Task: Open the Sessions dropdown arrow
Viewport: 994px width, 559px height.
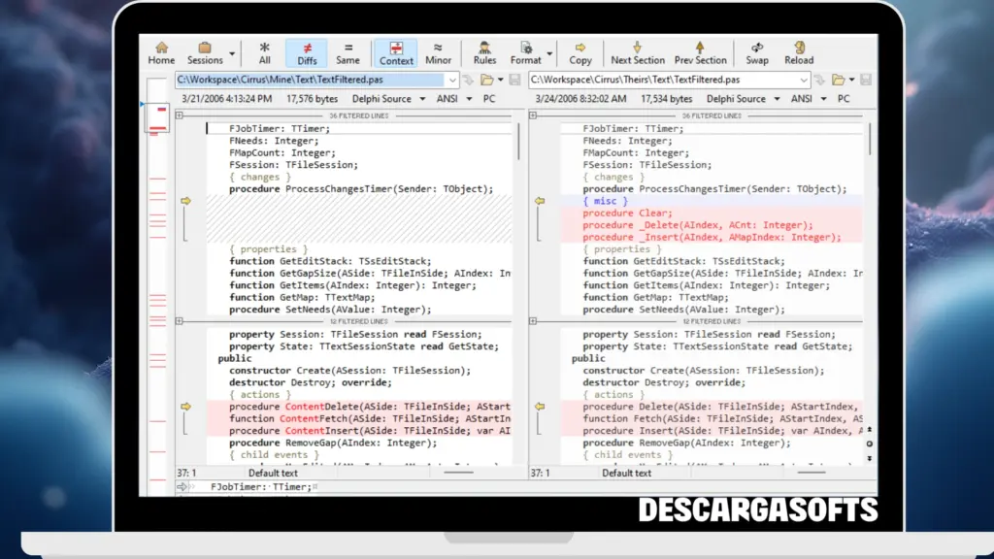Action: pos(233,51)
